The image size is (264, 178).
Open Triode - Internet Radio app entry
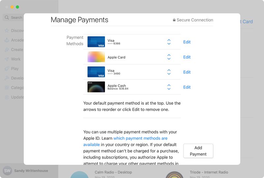[x=209, y=172]
